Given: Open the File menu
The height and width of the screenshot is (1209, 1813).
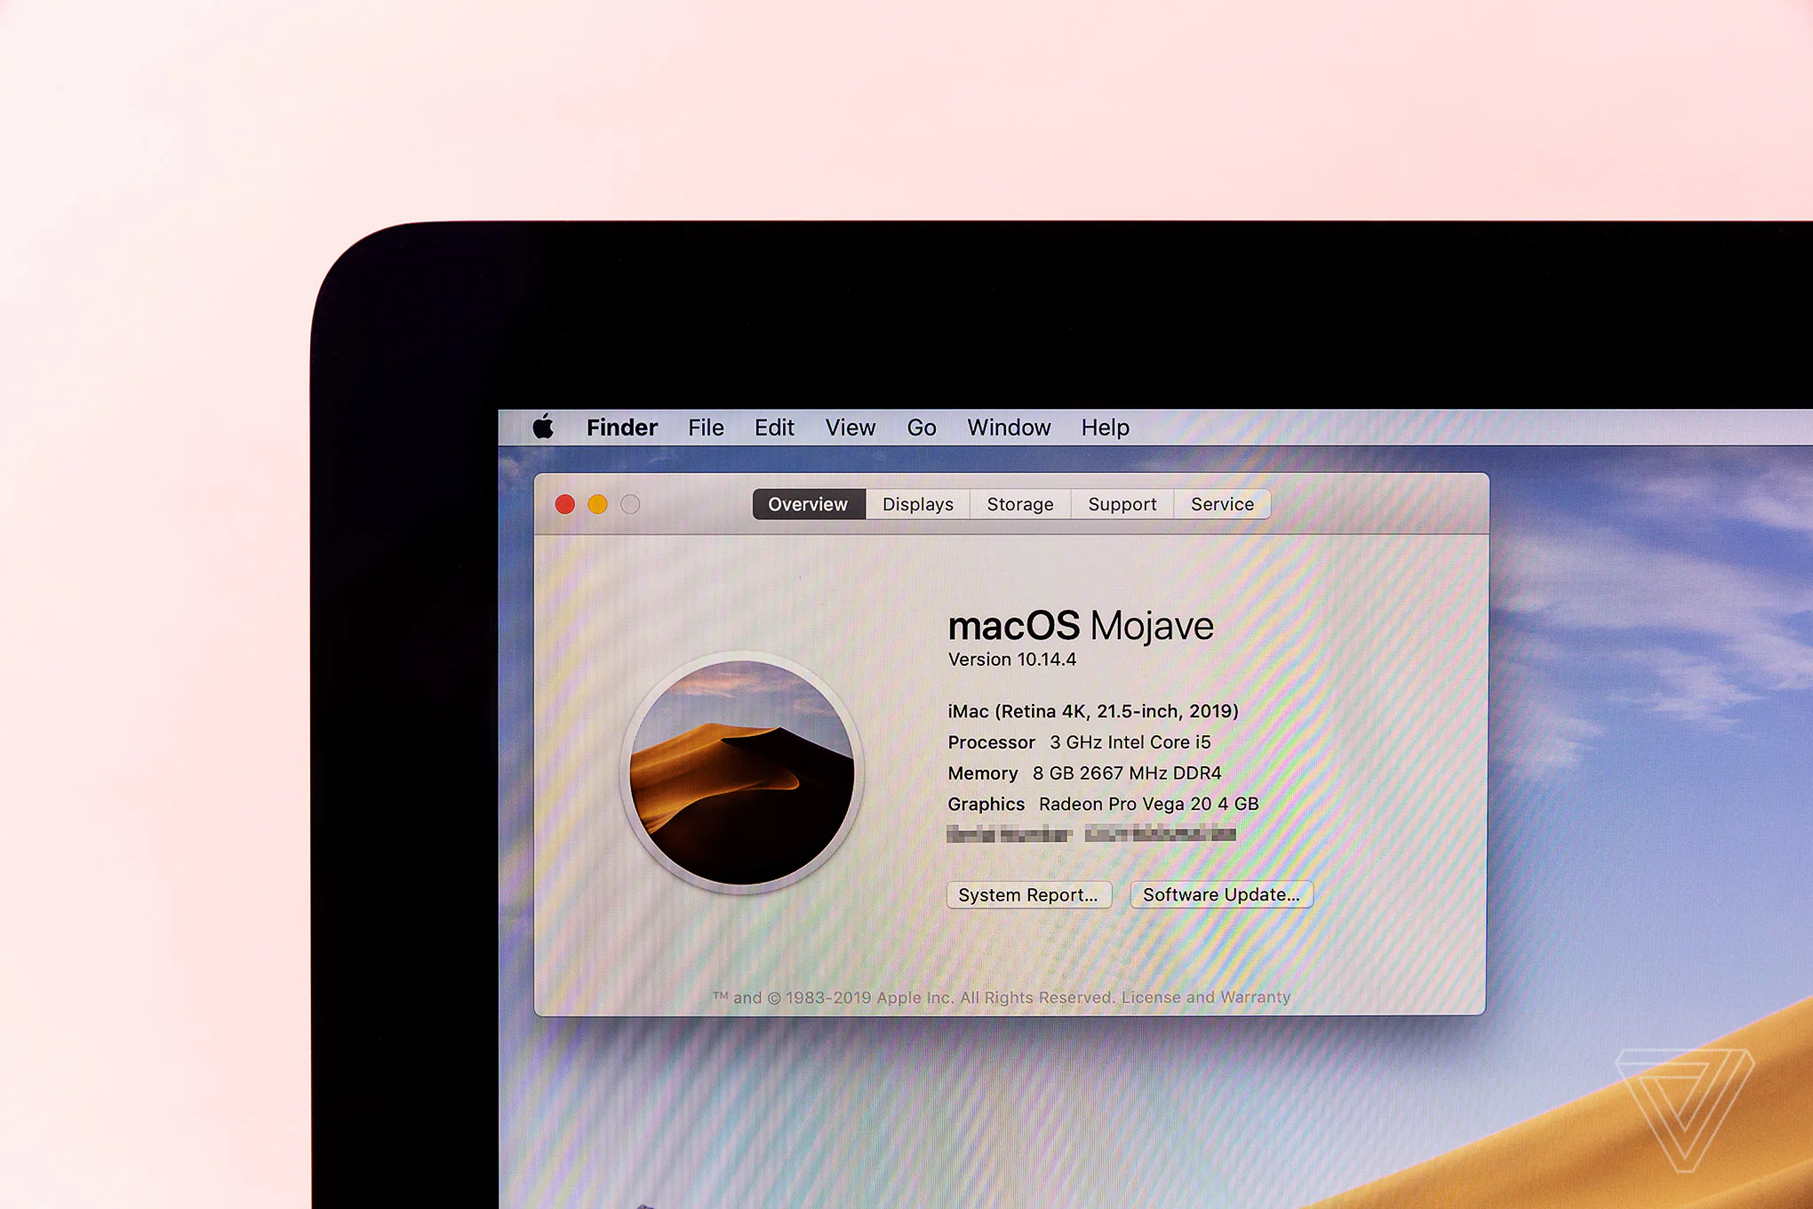Looking at the screenshot, I should 706,428.
